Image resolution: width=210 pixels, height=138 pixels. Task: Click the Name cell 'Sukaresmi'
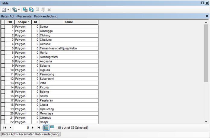point(69,79)
